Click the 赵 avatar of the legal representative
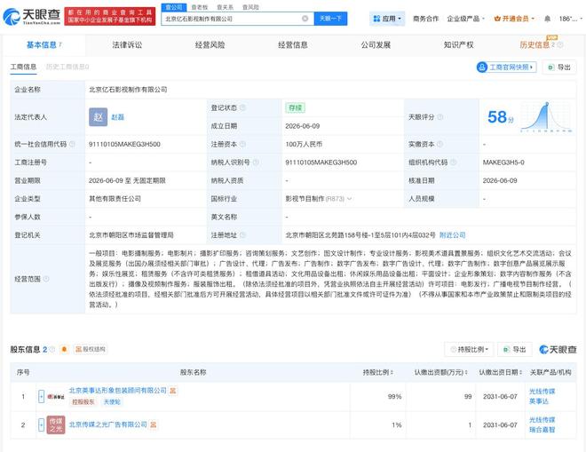This screenshot has height=452, width=586. point(98,117)
